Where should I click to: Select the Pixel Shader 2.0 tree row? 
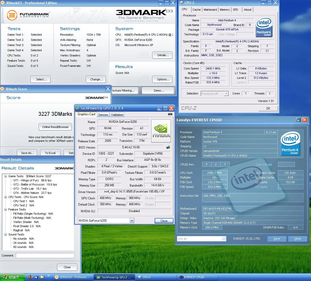(27, 226)
